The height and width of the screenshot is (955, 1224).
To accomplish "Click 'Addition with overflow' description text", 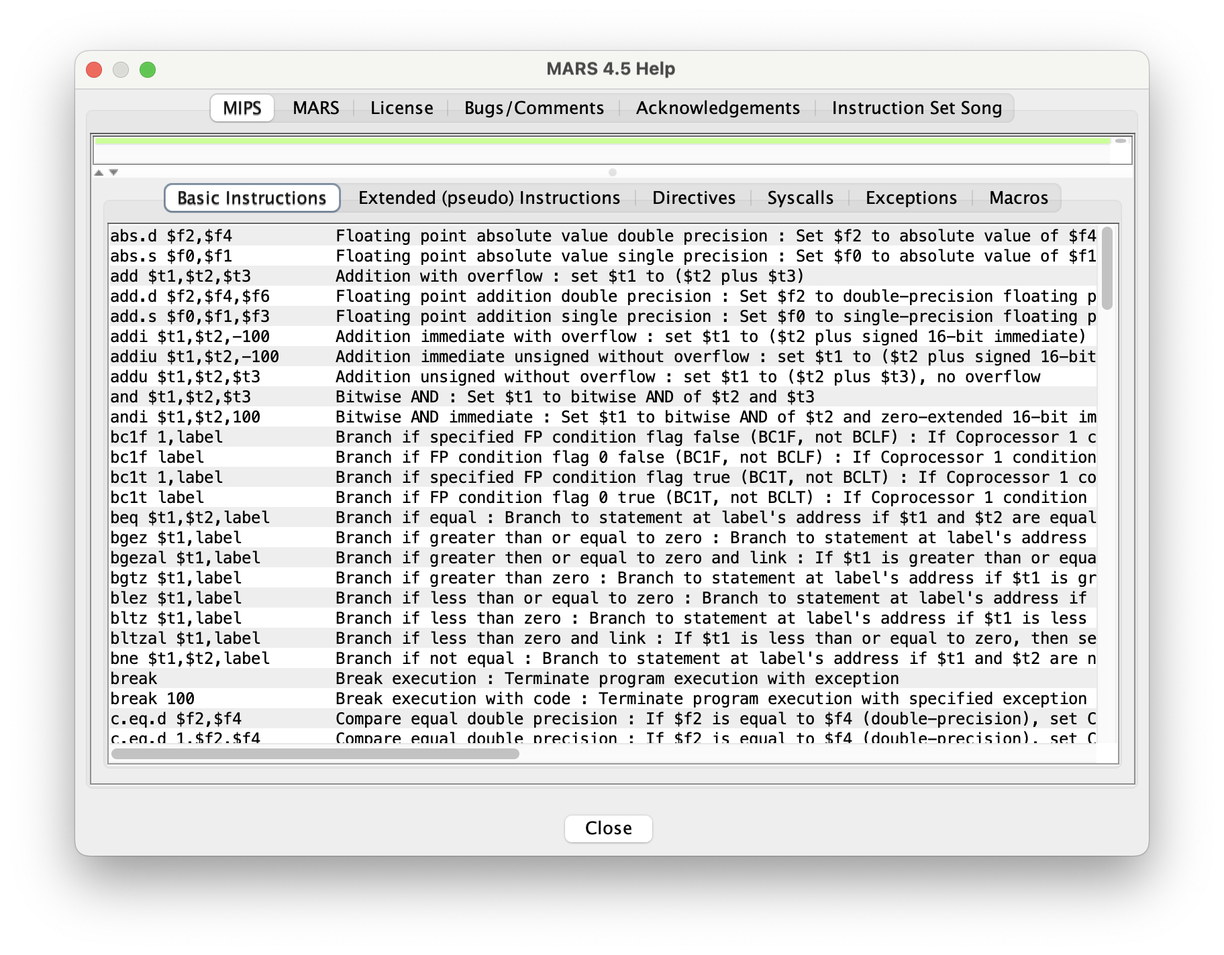I will click(439, 276).
